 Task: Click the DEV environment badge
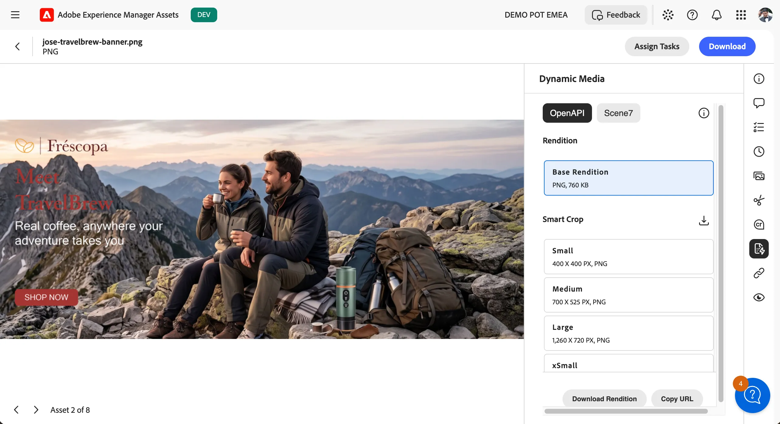pos(204,15)
